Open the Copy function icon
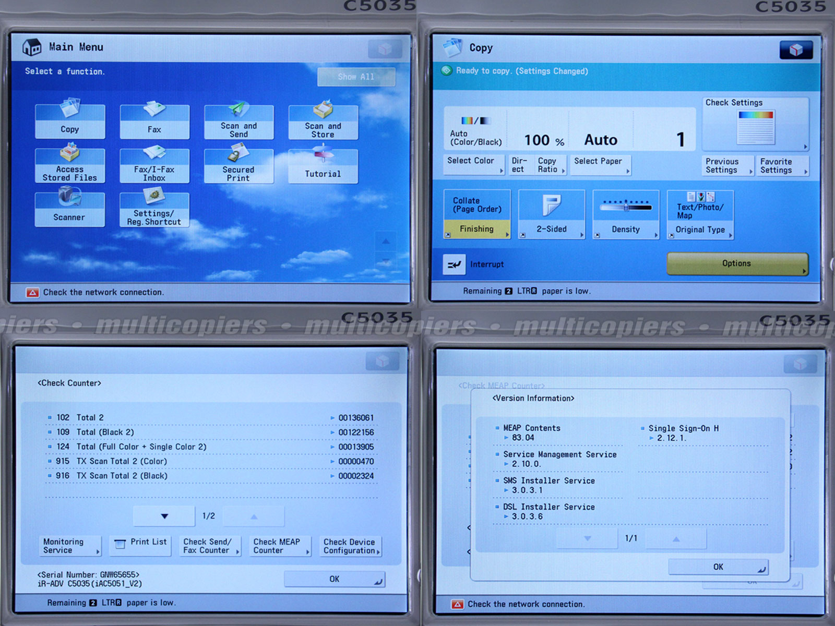This screenshot has height=626, width=835. [x=70, y=120]
